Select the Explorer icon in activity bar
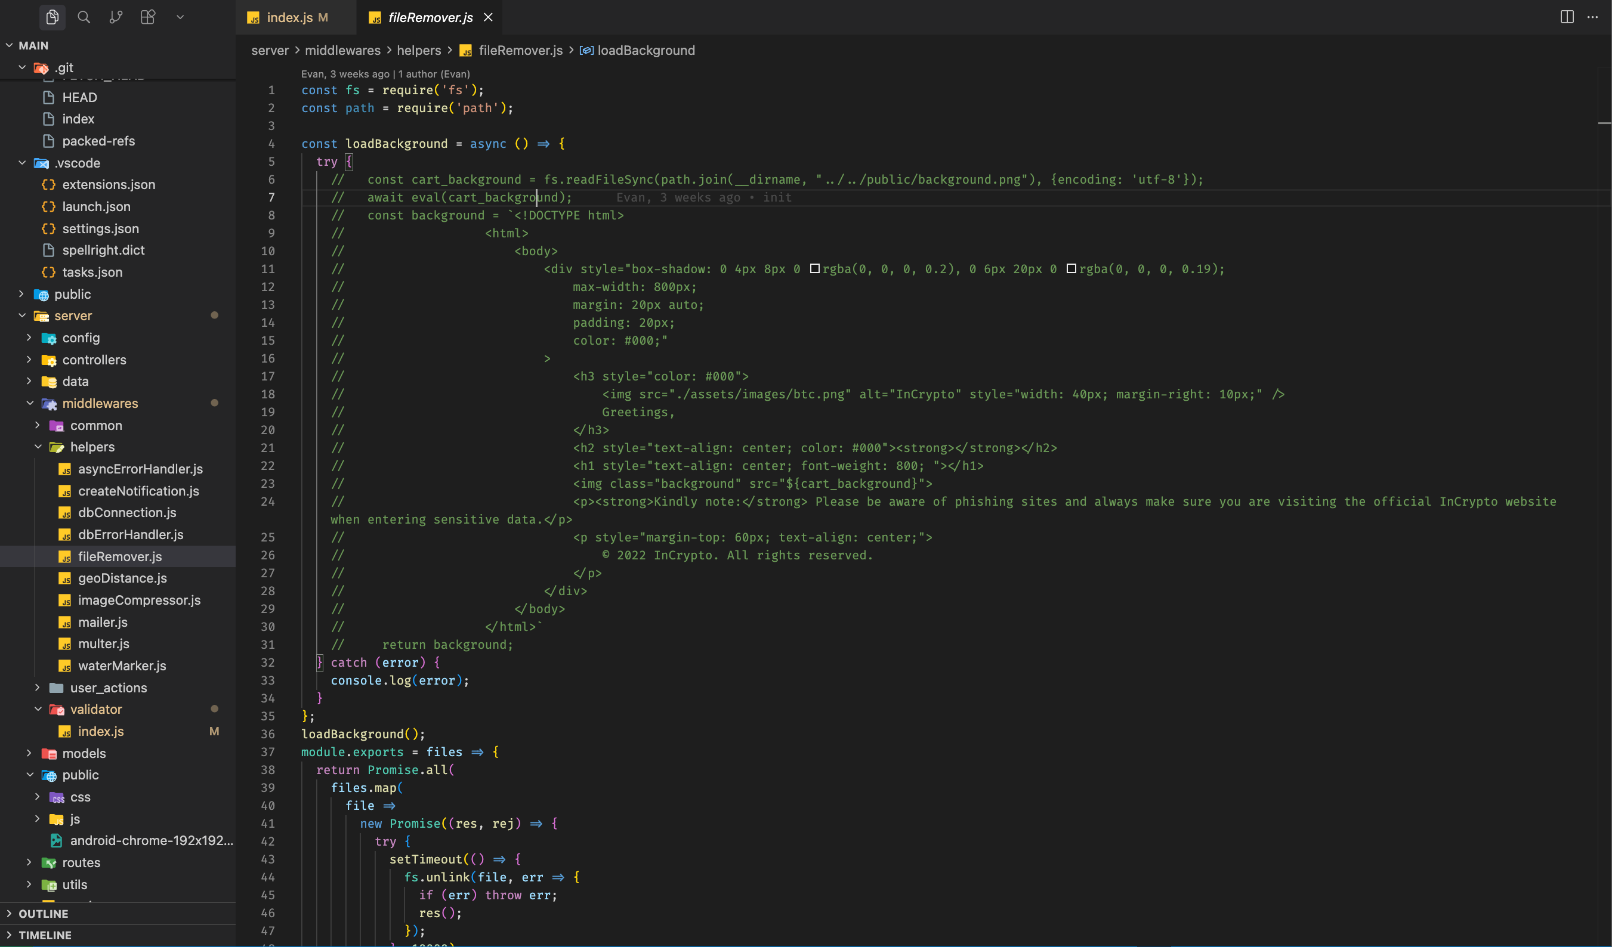 click(52, 17)
